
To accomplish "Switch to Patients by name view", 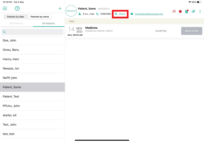I will coord(40,17).
